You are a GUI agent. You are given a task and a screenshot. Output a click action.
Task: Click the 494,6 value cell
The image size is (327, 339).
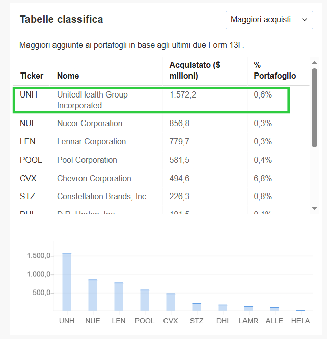(x=179, y=178)
